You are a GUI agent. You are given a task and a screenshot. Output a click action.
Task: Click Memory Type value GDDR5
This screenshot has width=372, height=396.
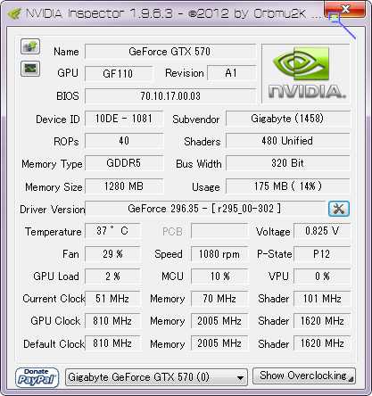tap(124, 163)
